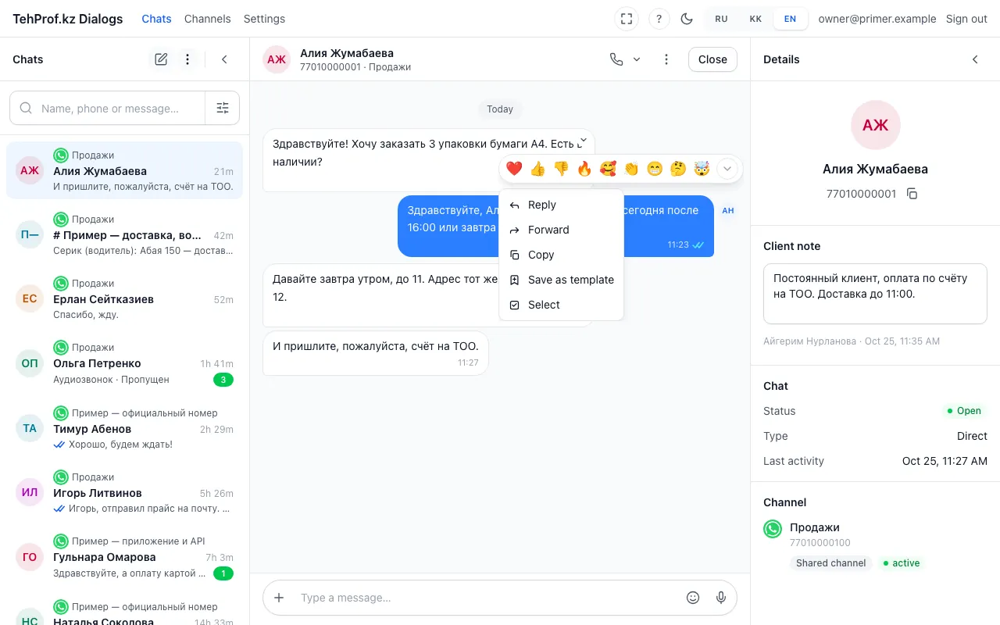
Task: React with fire emoji
Action: [x=584, y=168]
